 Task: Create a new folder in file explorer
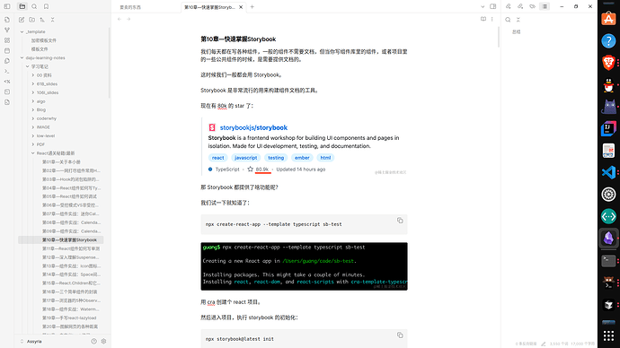pyautogui.click(x=31, y=20)
